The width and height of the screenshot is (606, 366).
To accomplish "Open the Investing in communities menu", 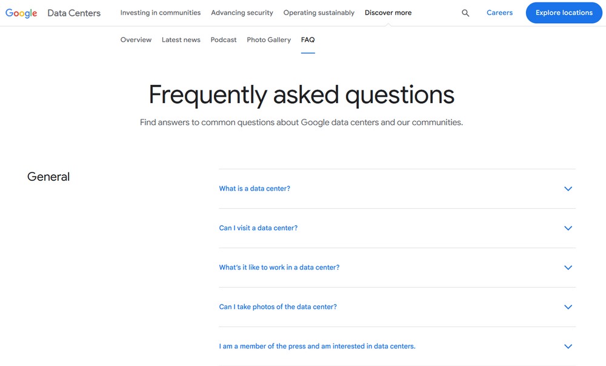I will (161, 13).
